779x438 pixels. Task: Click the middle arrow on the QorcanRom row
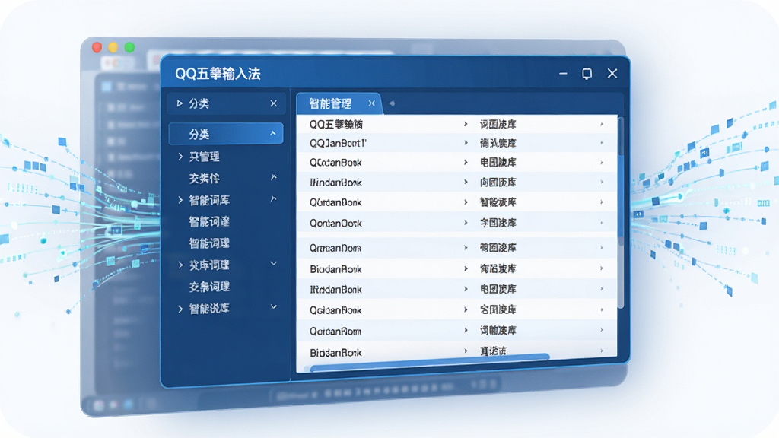(x=466, y=331)
